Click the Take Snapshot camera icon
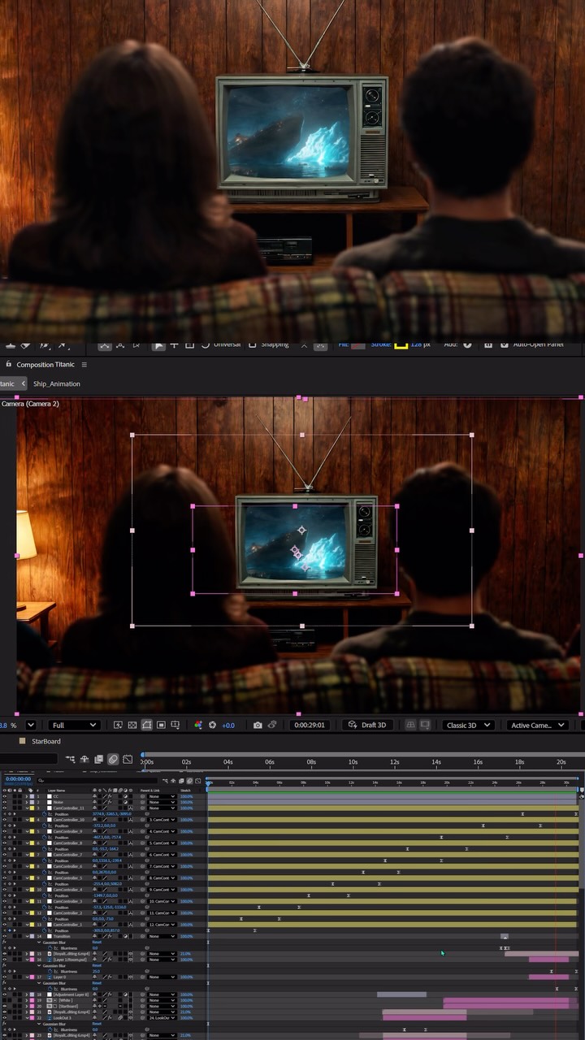This screenshot has height=1040, width=585. pos(258,725)
